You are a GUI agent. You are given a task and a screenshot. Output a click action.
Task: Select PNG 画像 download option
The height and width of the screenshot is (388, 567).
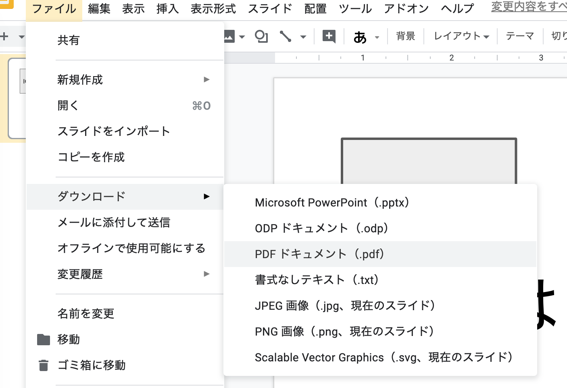pos(345,332)
